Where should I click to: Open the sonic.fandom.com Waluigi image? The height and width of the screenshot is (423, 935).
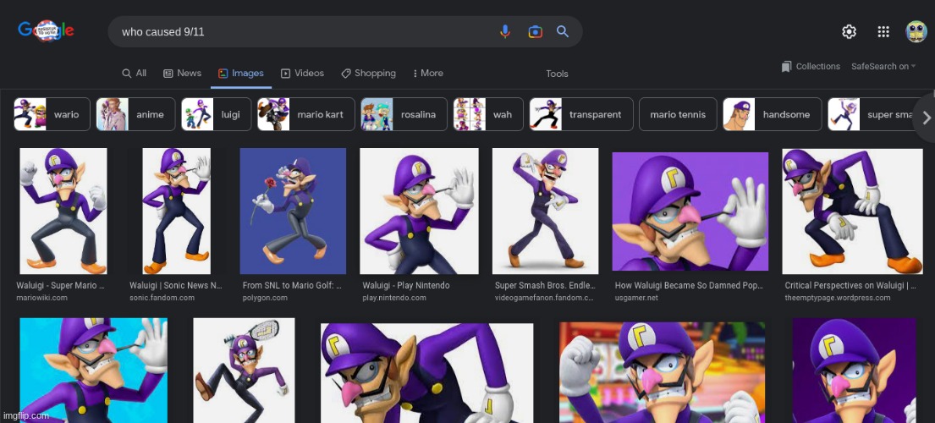(177, 211)
